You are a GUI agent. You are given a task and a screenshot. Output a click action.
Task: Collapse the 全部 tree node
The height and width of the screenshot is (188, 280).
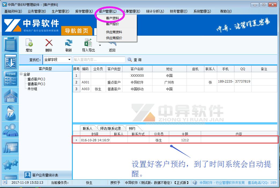(x=21, y=74)
